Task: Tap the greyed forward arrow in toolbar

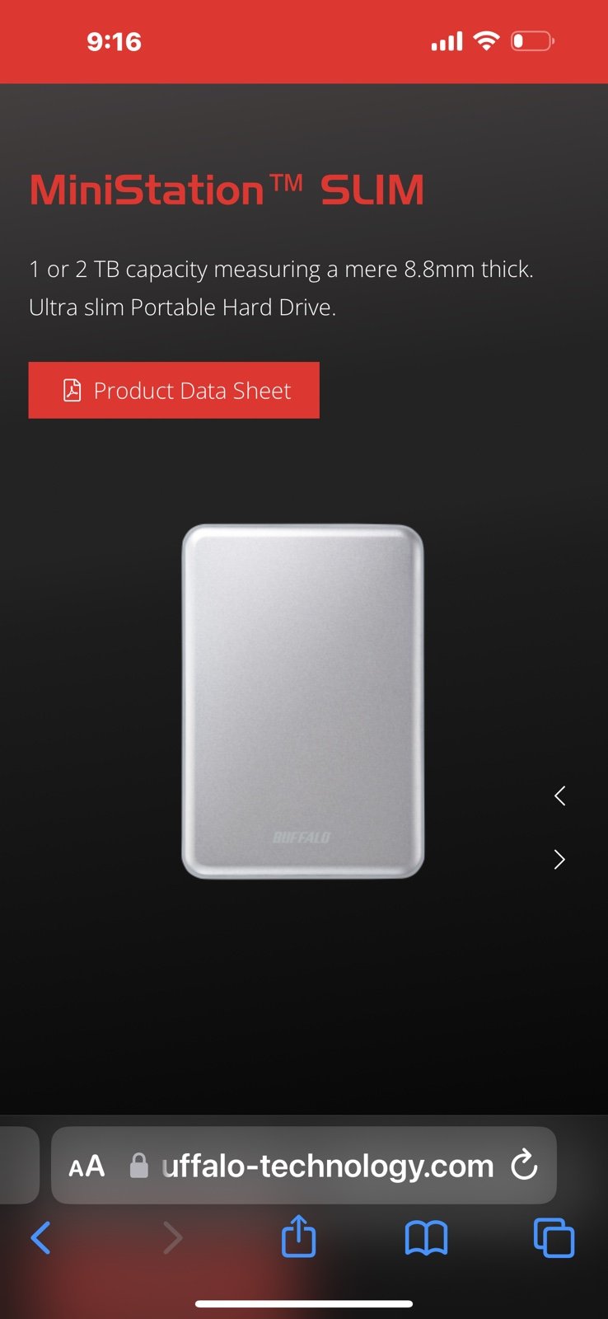Action: 172,1237
